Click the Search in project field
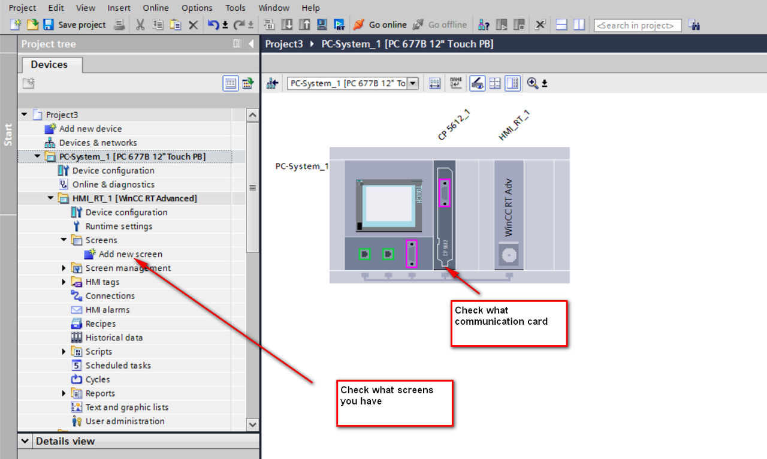The height and width of the screenshot is (459, 767). (638, 25)
